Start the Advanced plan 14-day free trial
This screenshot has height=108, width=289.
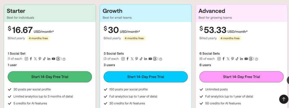point(242,77)
